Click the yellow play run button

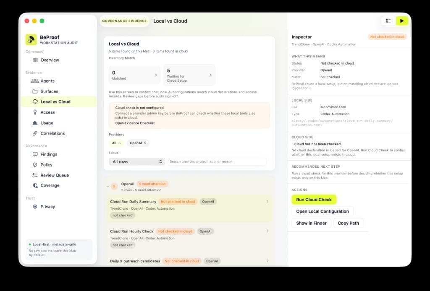402,21
